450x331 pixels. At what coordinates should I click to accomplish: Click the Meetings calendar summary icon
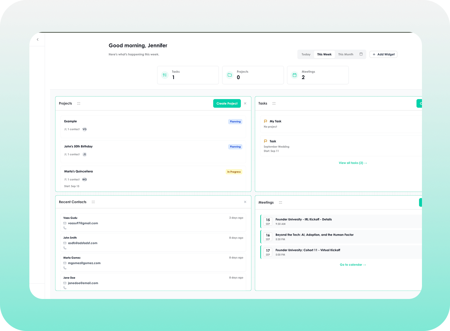click(x=294, y=75)
